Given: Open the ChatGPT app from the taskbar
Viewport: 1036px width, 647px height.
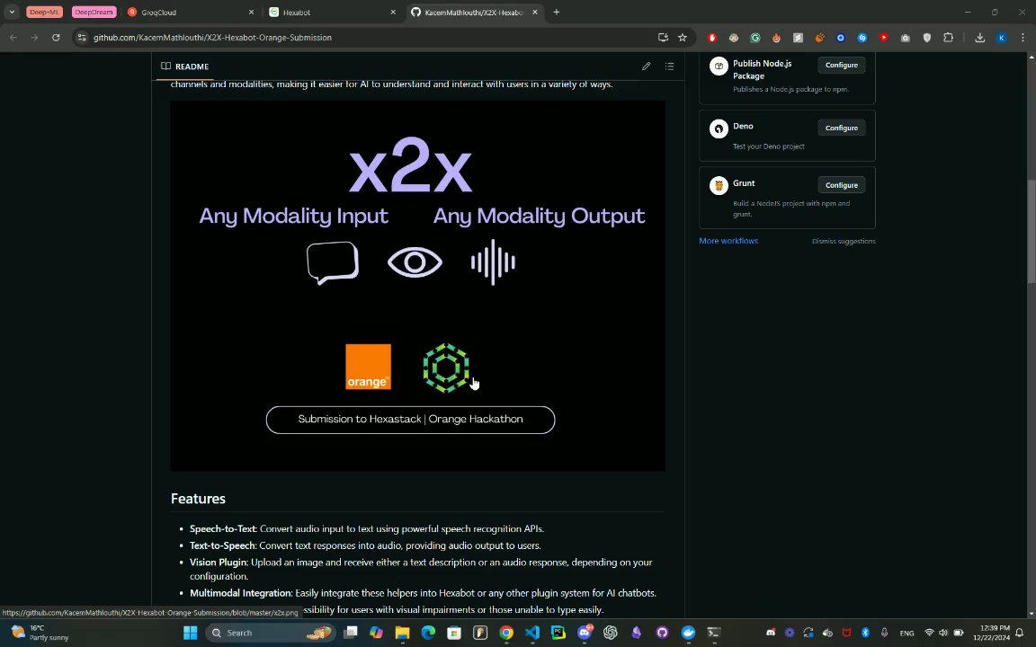Looking at the screenshot, I should (x=610, y=633).
